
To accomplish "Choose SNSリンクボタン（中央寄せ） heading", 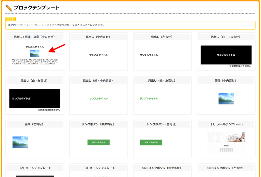I will click(162, 168).
